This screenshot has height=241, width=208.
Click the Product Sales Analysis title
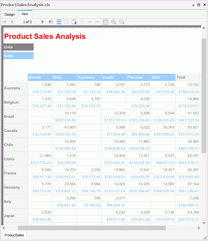point(45,36)
